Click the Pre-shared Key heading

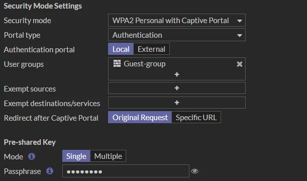30,142
